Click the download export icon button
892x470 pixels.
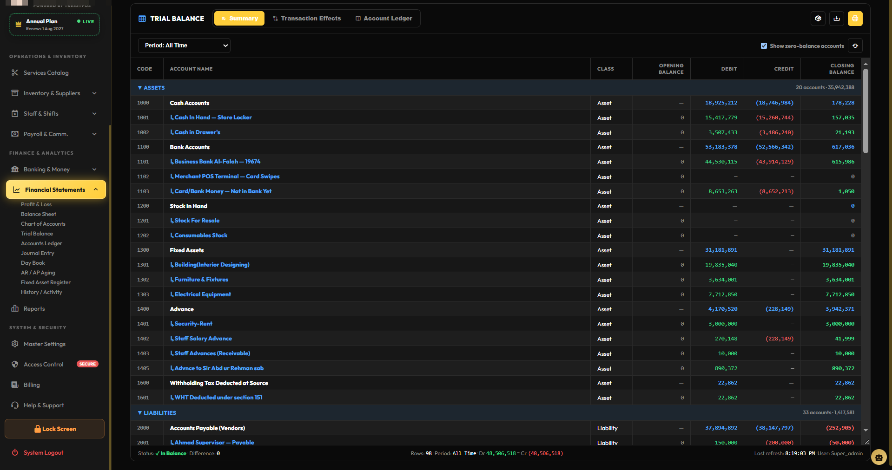coord(837,19)
